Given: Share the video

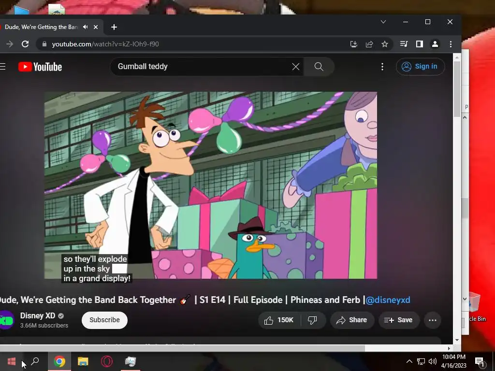Looking at the screenshot, I should coord(352,320).
